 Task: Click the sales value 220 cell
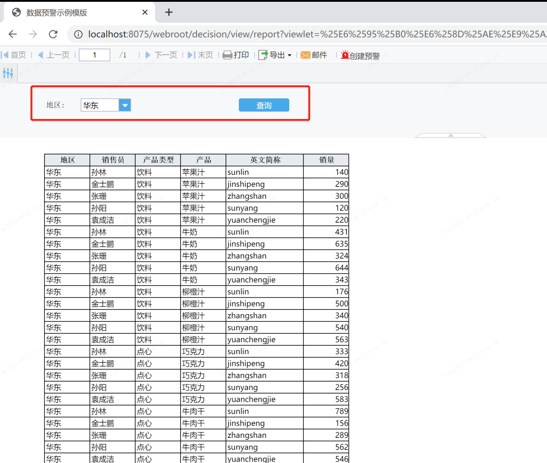[x=326, y=220]
